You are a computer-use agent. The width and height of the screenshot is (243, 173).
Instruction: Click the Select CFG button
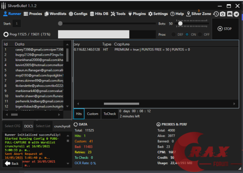click(13, 126)
